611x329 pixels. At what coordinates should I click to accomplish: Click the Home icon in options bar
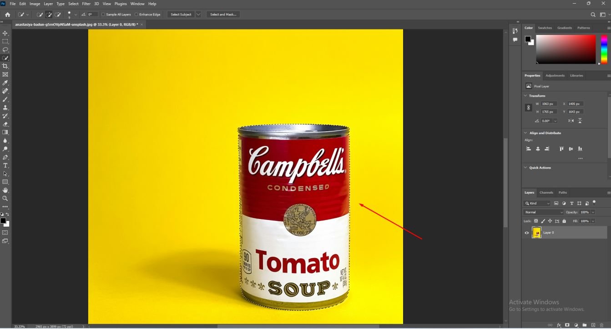pos(7,15)
